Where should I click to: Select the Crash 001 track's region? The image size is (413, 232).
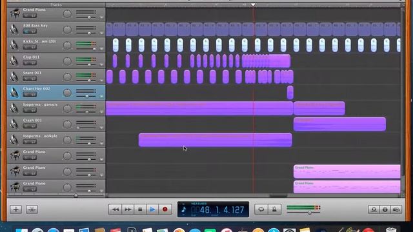[x=339, y=124]
